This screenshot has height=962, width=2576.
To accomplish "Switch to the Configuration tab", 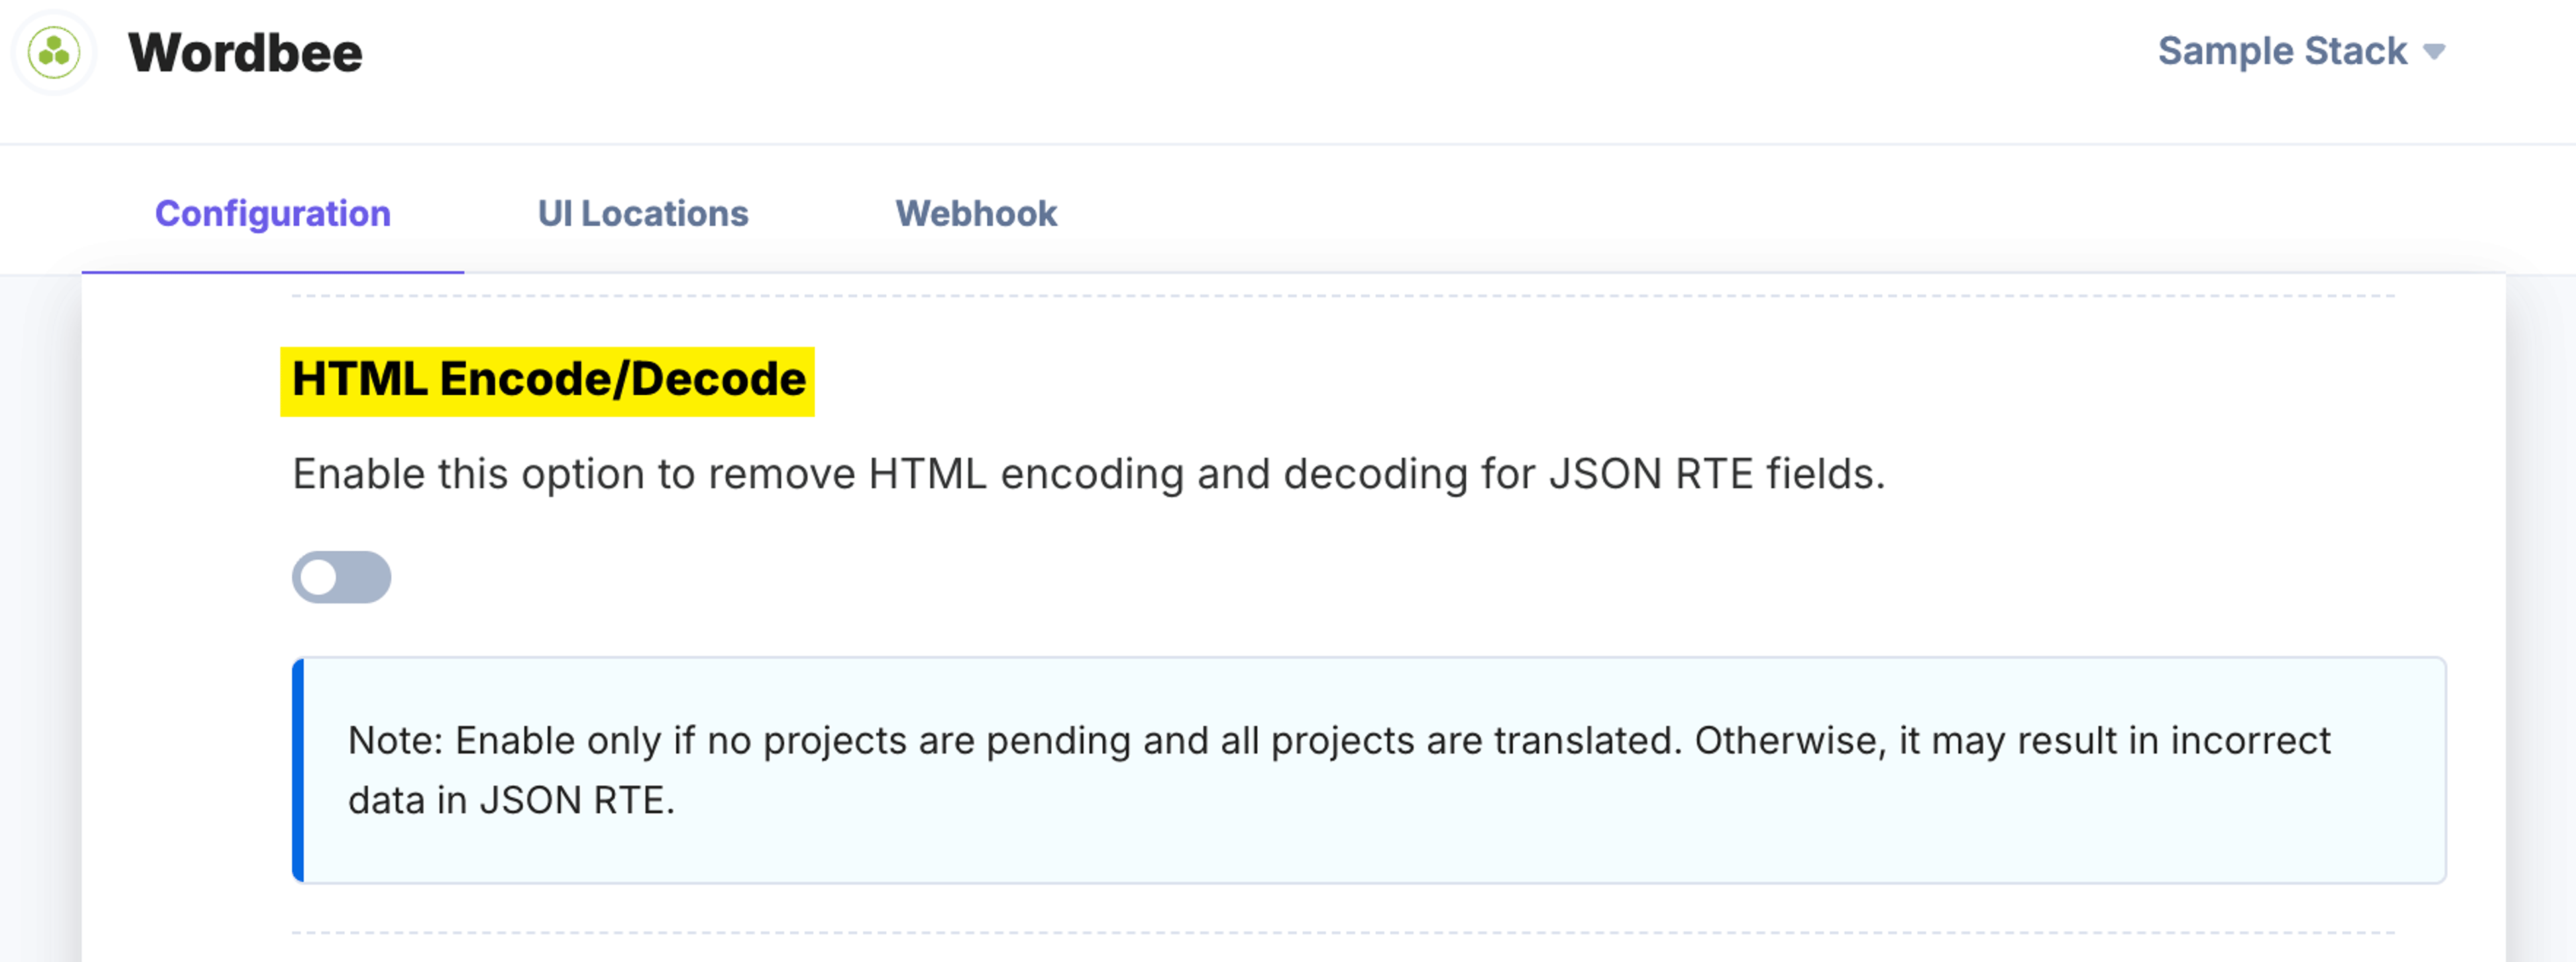I will click(272, 214).
